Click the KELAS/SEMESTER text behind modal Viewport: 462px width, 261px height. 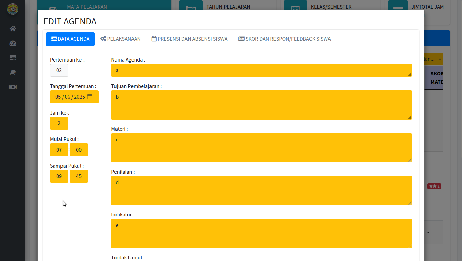[x=331, y=7]
